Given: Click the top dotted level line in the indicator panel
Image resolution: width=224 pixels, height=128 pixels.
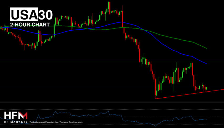Looking at the screenshot, I should (112, 109).
